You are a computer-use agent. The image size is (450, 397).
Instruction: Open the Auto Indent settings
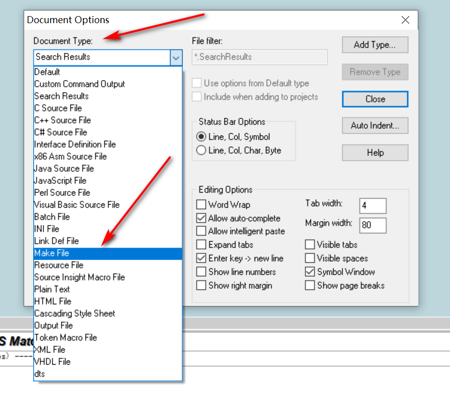(x=374, y=125)
